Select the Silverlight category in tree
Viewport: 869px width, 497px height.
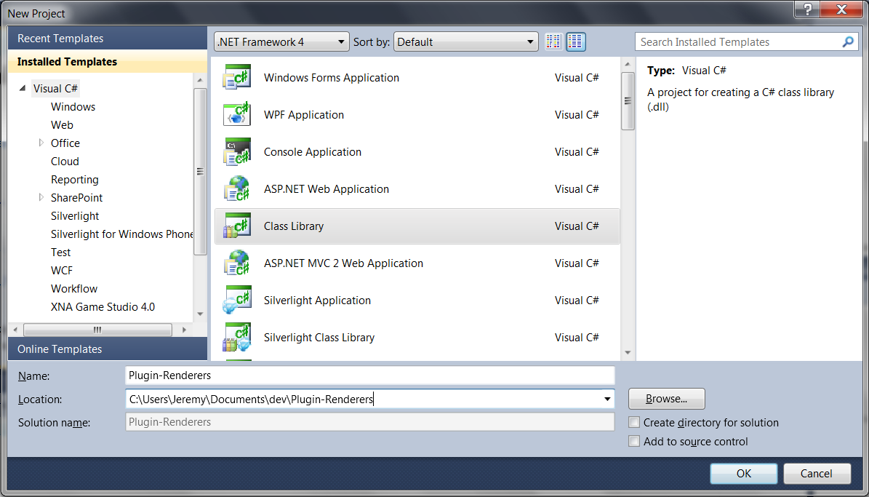(75, 216)
